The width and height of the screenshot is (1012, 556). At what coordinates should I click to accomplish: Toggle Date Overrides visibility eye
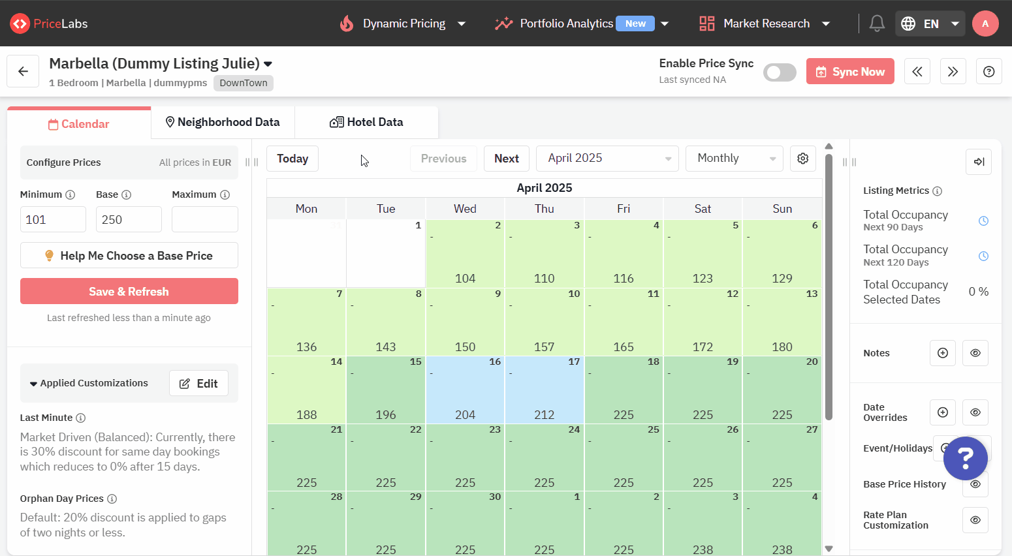click(975, 412)
